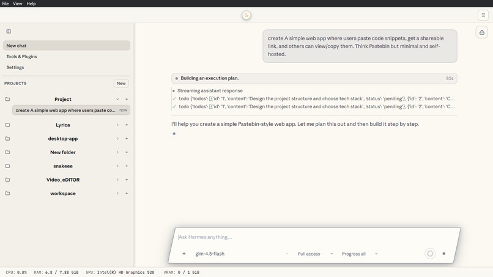The image size is (493, 277).
Task: Select the Lyrica project name
Action: pos(63,125)
